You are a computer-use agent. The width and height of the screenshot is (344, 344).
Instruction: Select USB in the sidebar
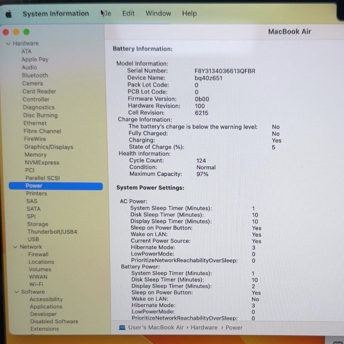click(x=33, y=240)
